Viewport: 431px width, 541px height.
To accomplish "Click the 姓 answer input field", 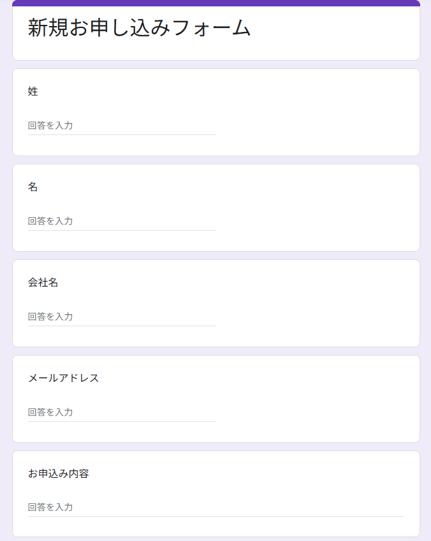I will click(x=121, y=126).
